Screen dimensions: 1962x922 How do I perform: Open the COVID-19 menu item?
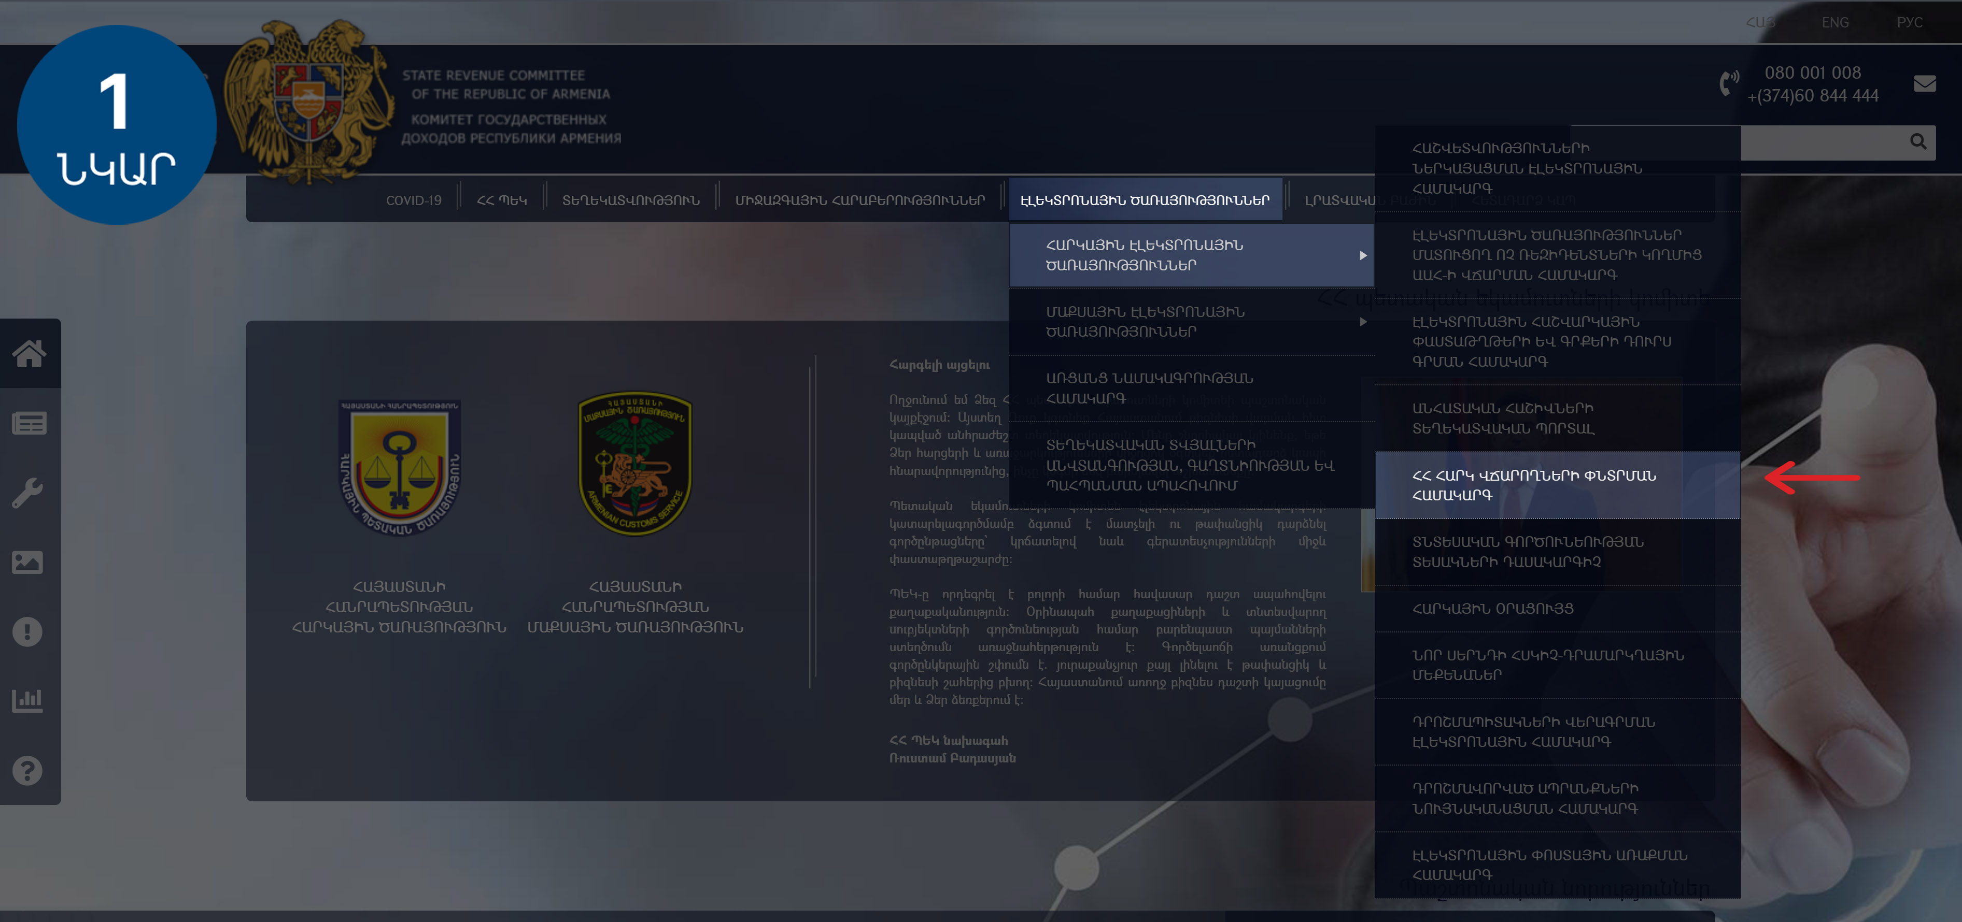pos(414,200)
